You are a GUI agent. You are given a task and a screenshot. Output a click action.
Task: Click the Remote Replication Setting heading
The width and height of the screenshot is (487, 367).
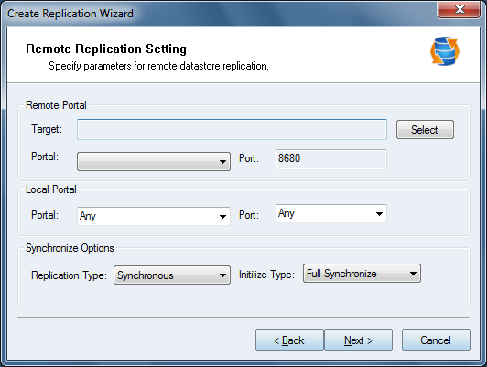click(106, 49)
